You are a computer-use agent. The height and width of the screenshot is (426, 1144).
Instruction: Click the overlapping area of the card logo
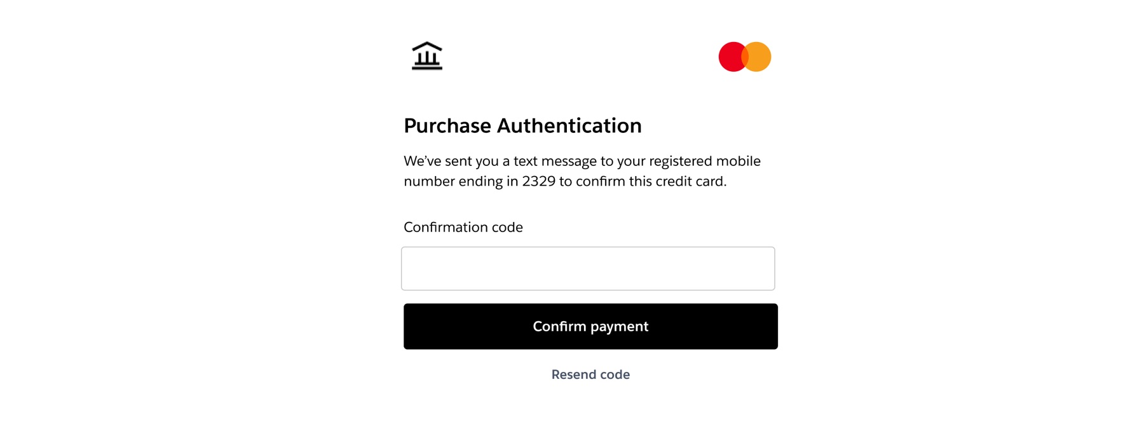tap(744, 56)
